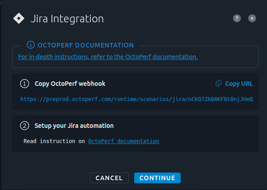The width and height of the screenshot is (267, 190).
Task: Select the OctoPerf webhook URL text
Action: (x=136, y=99)
